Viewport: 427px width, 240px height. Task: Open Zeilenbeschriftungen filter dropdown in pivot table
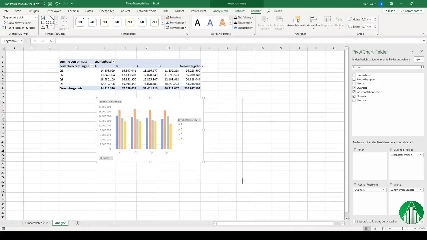click(92, 66)
